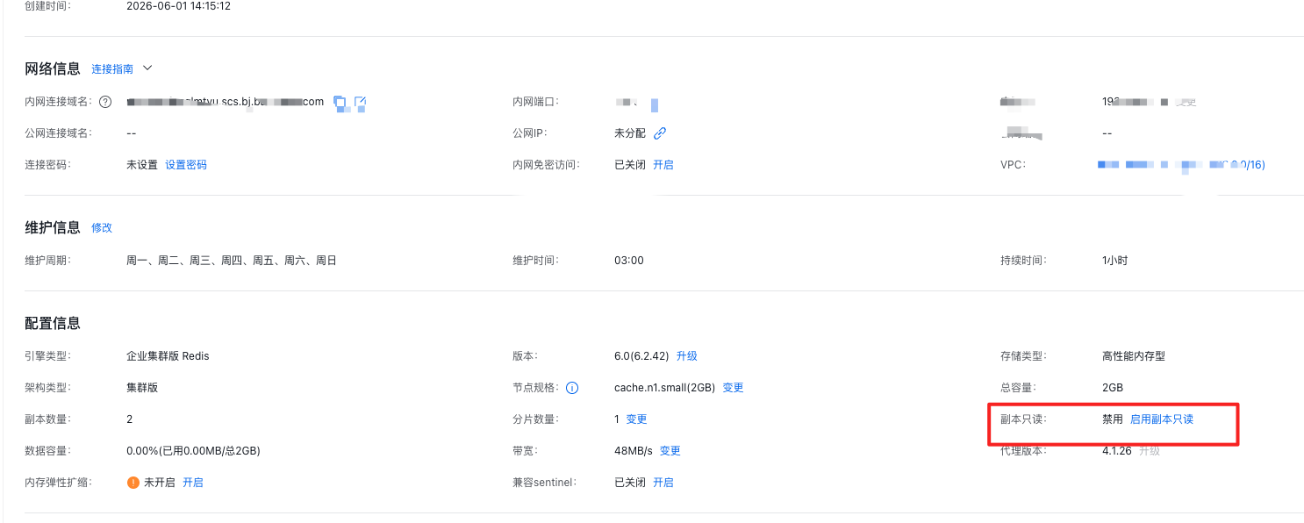The image size is (1304, 523).
Task: Expand the chevron next to 连接指南
Action: (x=147, y=68)
